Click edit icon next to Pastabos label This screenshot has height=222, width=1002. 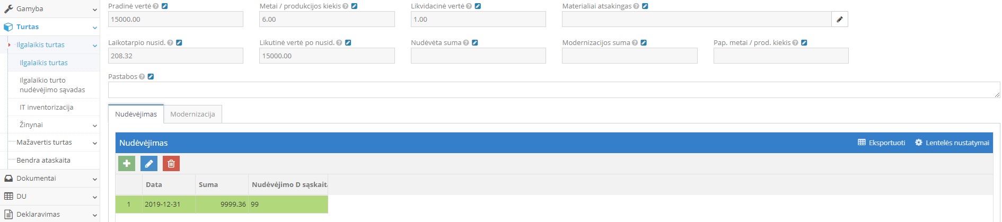coord(151,77)
